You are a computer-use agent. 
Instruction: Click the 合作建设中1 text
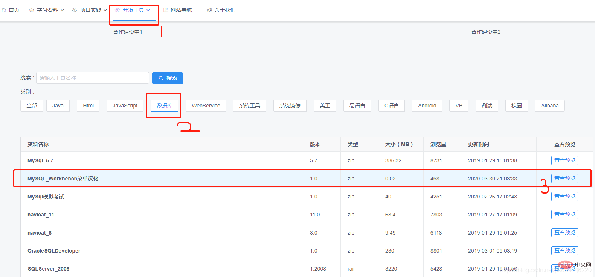click(x=128, y=32)
